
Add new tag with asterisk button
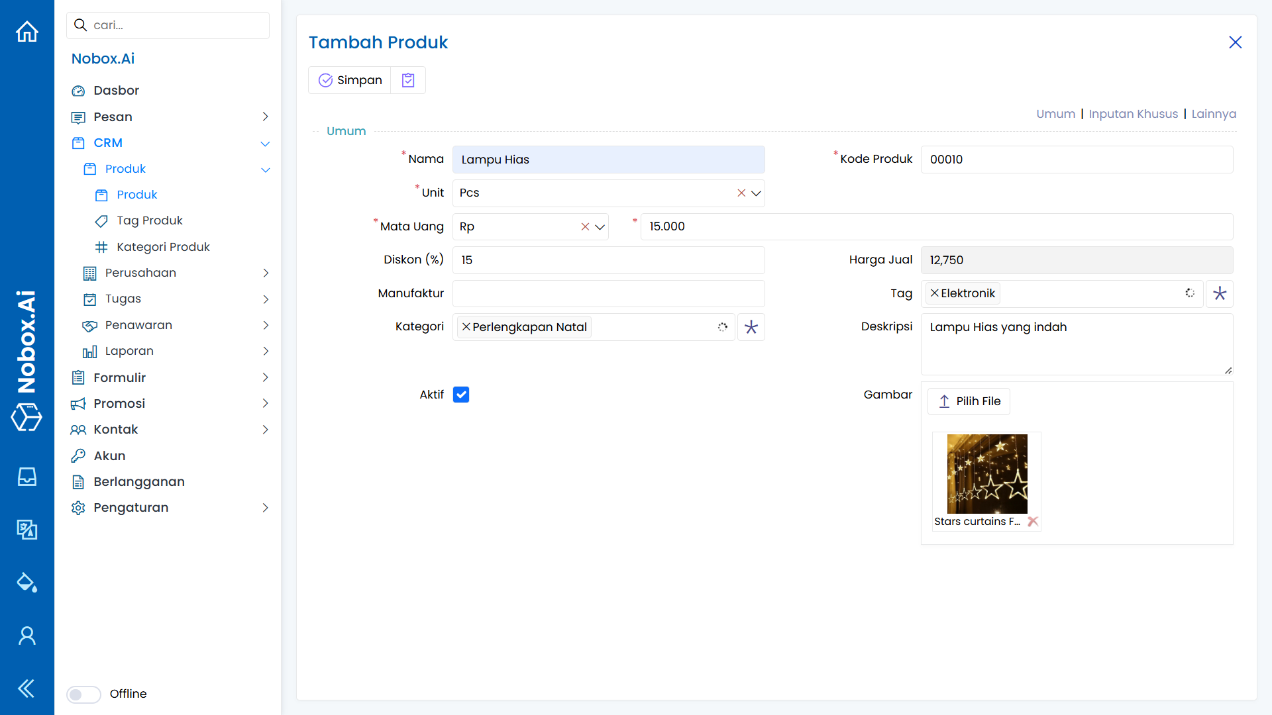coord(1220,293)
